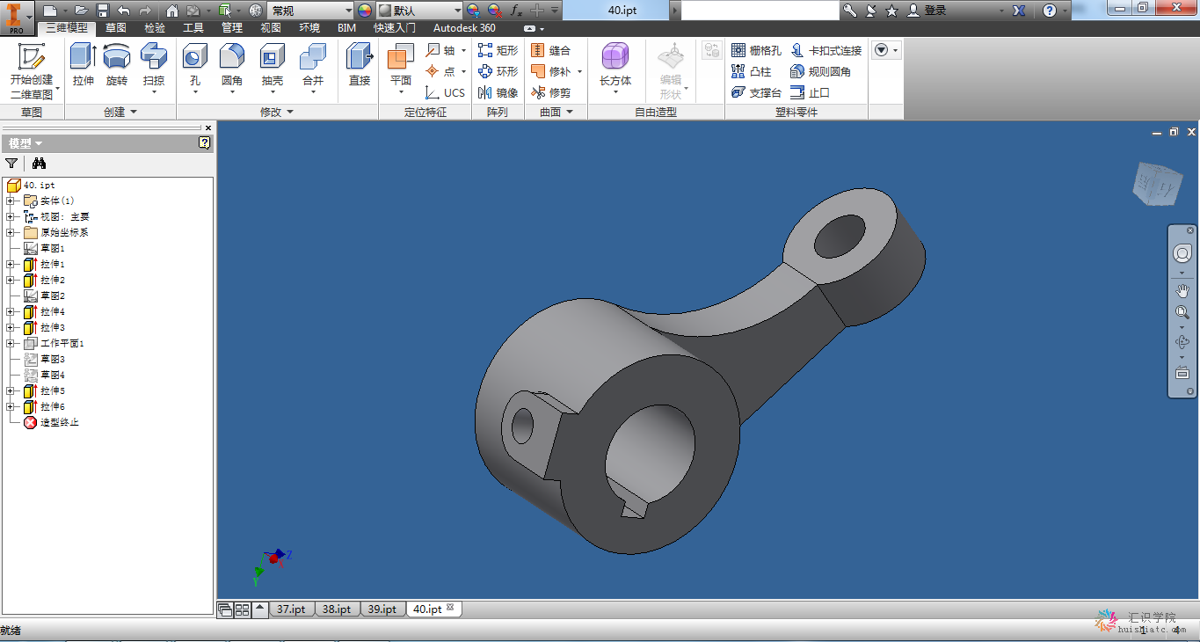1200x642 pixels.
Task: Go to the home view icon
Action: pyautogui.click(x=171, y=11)
